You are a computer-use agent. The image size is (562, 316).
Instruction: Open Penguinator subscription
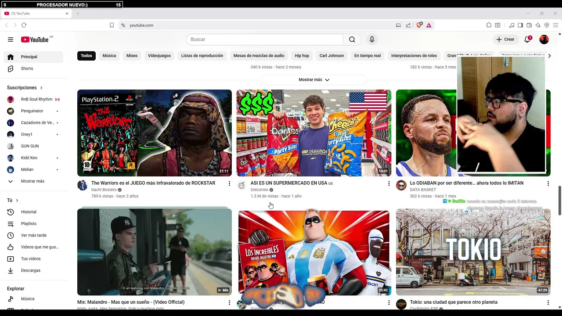(x=33, y=111)
